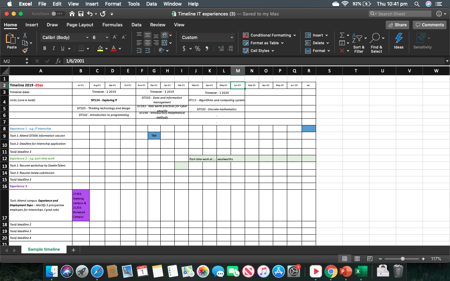
Task: Toggle the AutoSave switch
Action: (x=57, y=14)
